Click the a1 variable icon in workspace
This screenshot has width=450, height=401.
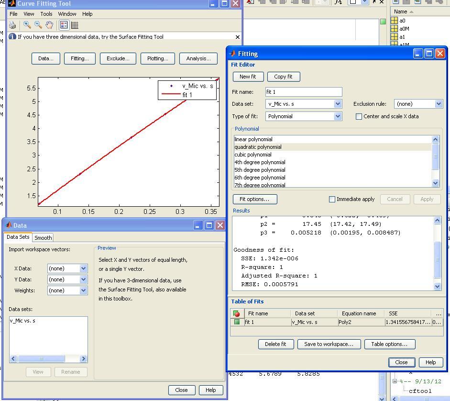click(x=395, y=36)
